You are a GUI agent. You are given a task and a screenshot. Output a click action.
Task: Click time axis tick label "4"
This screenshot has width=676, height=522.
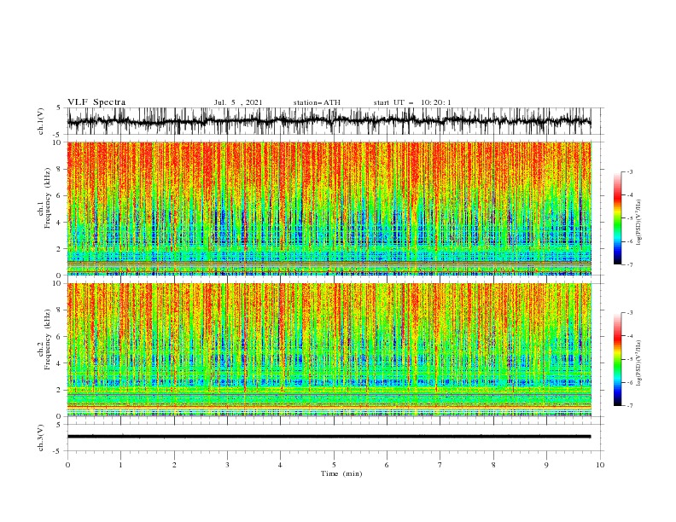[x=281, y=465]
